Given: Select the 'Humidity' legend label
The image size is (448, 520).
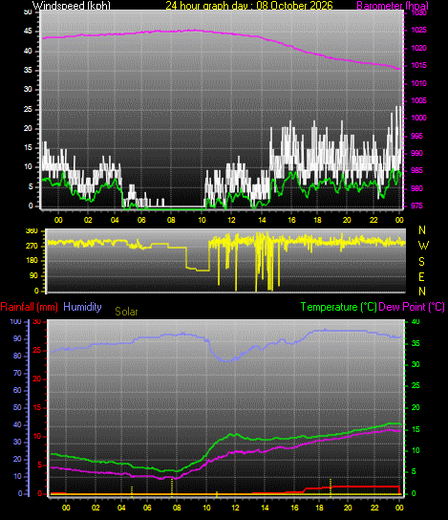Looking at the screenshot, I should [82, 307].
